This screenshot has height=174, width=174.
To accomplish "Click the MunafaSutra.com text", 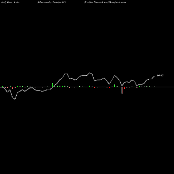I will (118, 2).
